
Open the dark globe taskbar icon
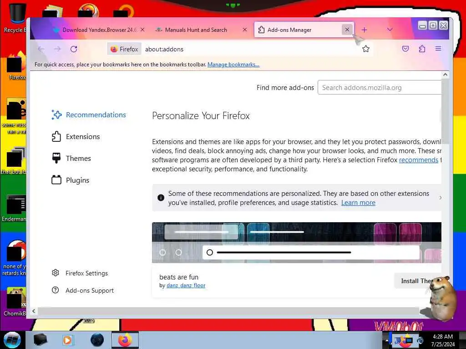coord(97,340)
